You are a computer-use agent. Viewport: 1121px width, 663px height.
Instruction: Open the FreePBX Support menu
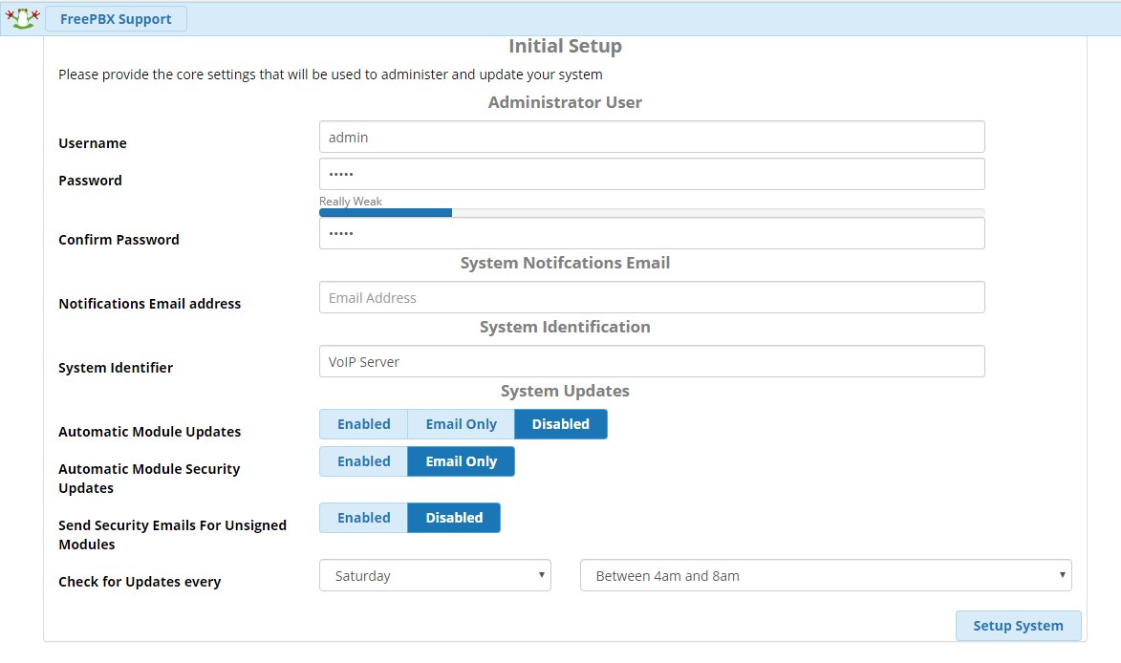tap(116, 19)
